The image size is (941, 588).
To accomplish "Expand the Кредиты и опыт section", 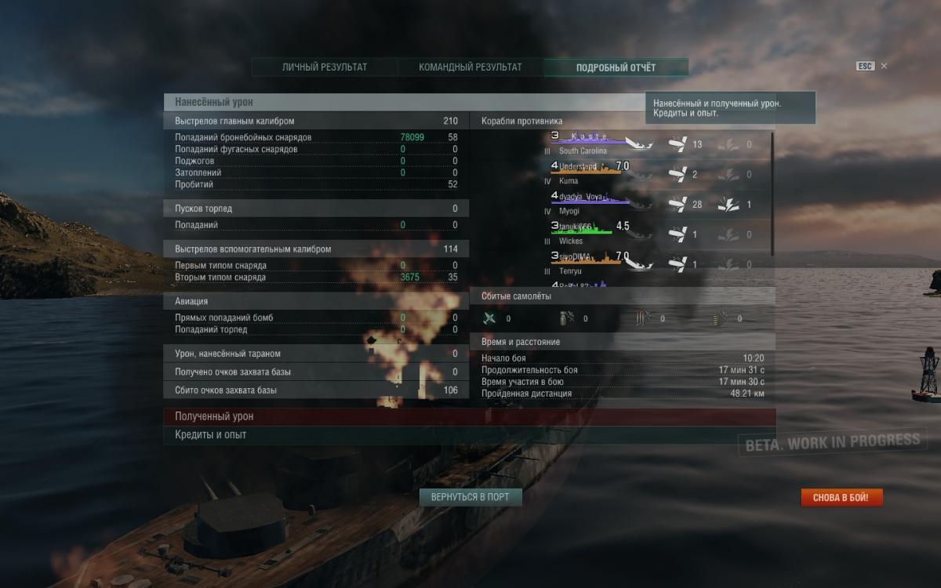I will click(x=470, y=434).
